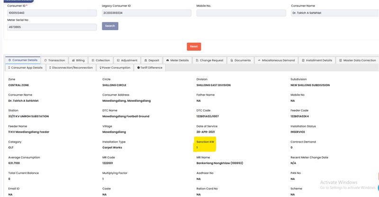Select the CLT category value
Screen dimensions: 379x197
click(x=11, y=147)
